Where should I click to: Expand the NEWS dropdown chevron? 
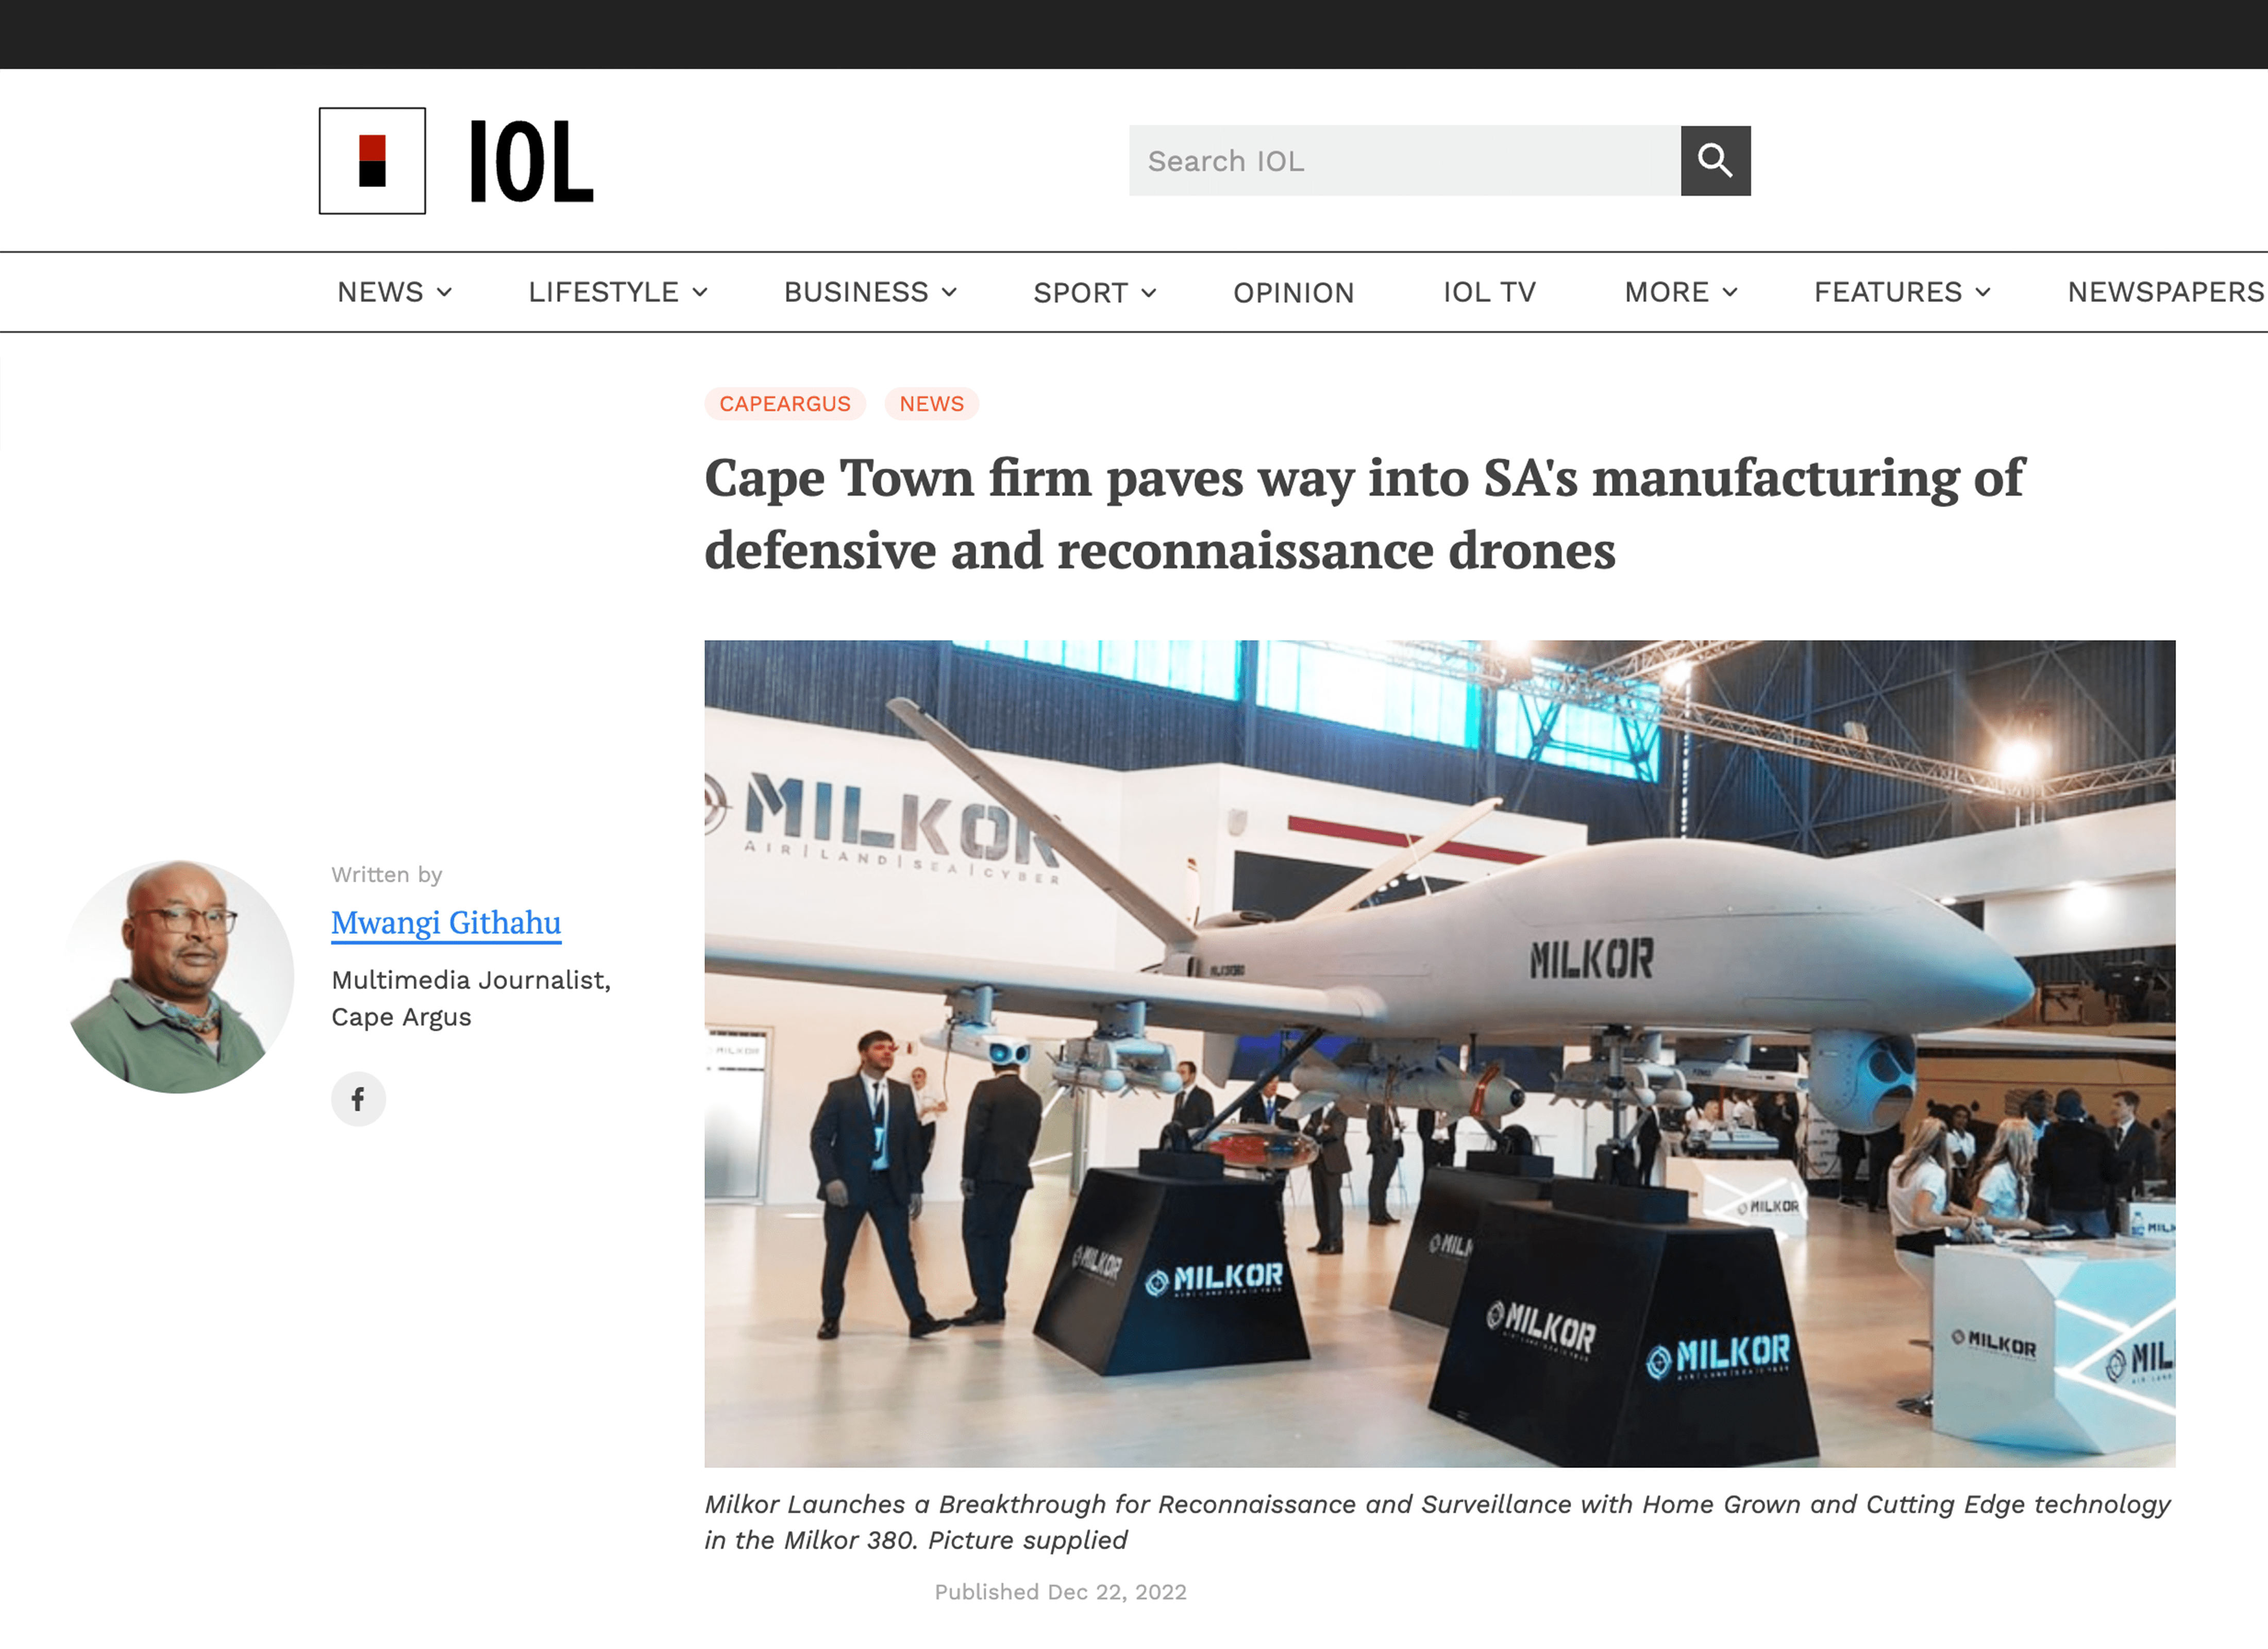(444, 292)
